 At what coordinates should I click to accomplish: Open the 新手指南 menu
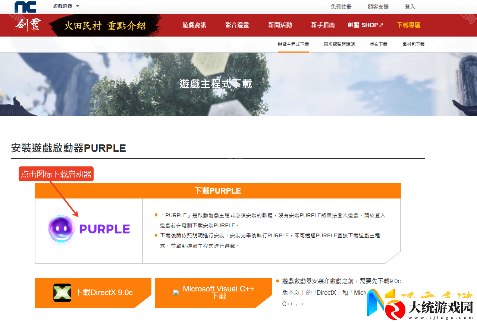click(x=323, y=25)
